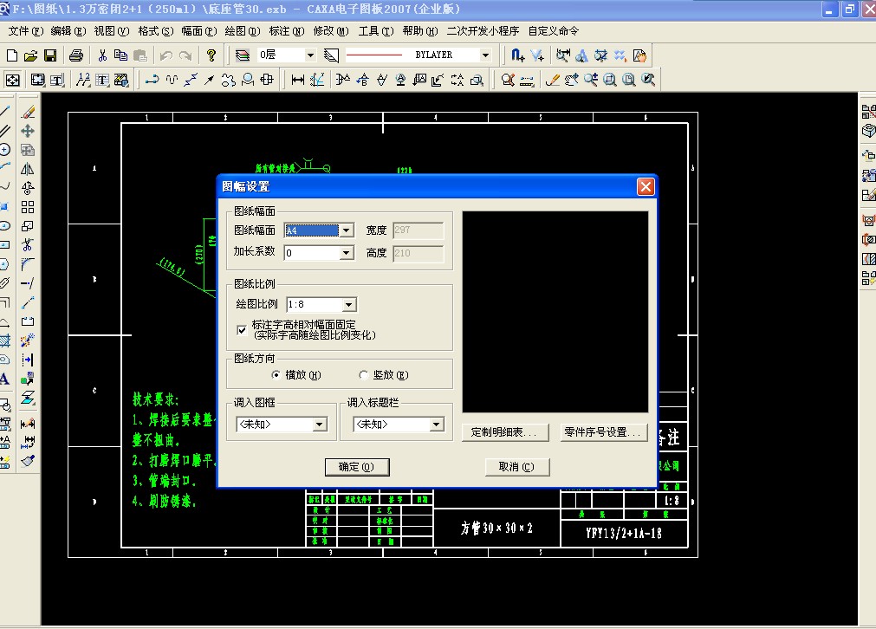Select the Move (four arrows) tool
The height and width of the screenshot is (629, 876).
28,131
